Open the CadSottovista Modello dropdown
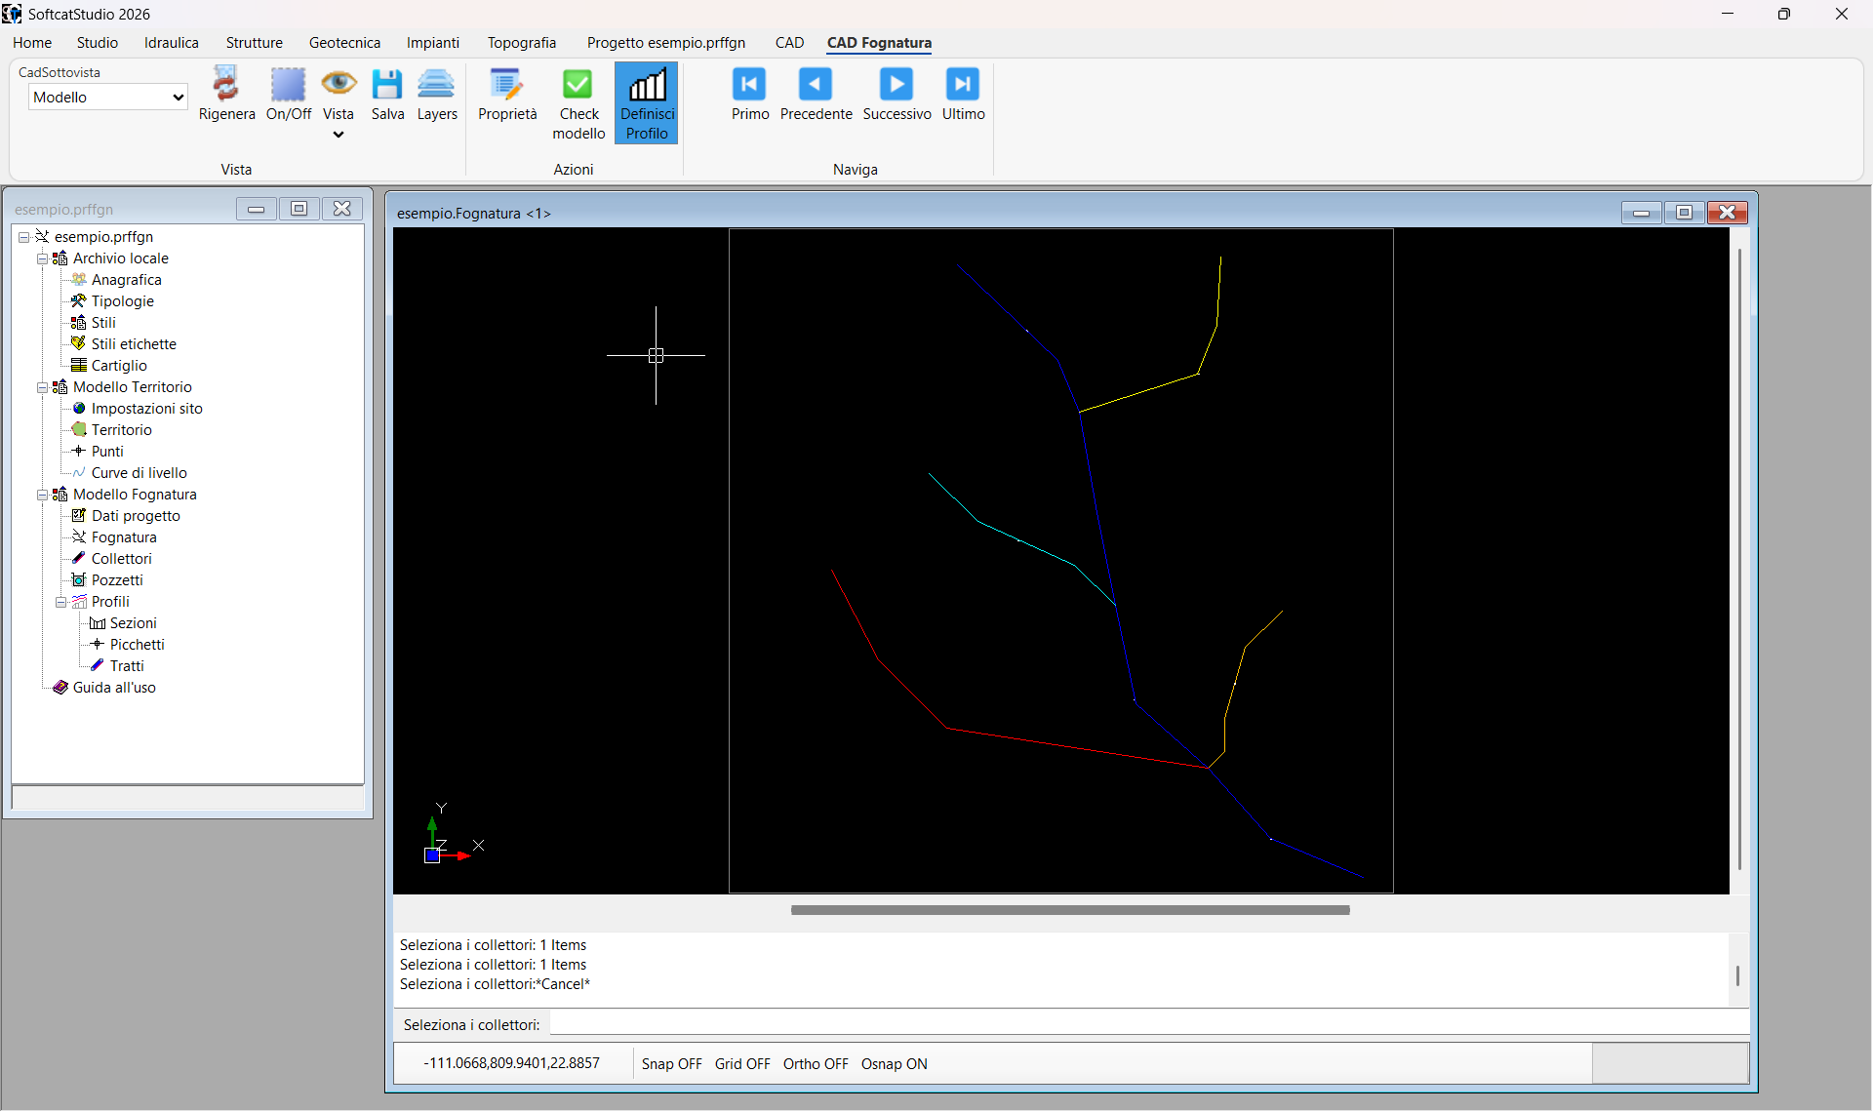This screenshot has height=1112, width=1873. tap(107, 97)
